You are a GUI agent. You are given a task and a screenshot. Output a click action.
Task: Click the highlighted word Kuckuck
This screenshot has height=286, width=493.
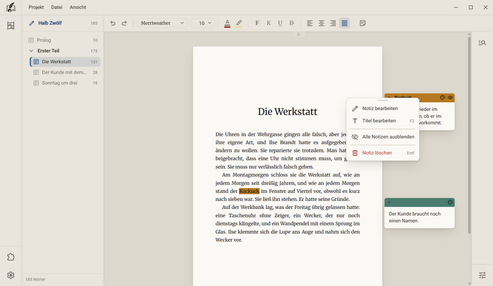click(x=249, y=191)
